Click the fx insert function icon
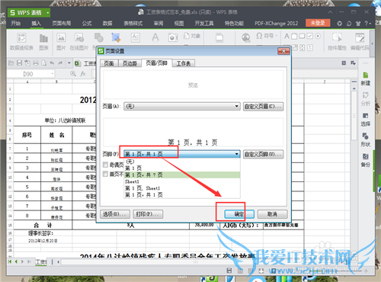This screenshot has width=381, height=282. 83,74
